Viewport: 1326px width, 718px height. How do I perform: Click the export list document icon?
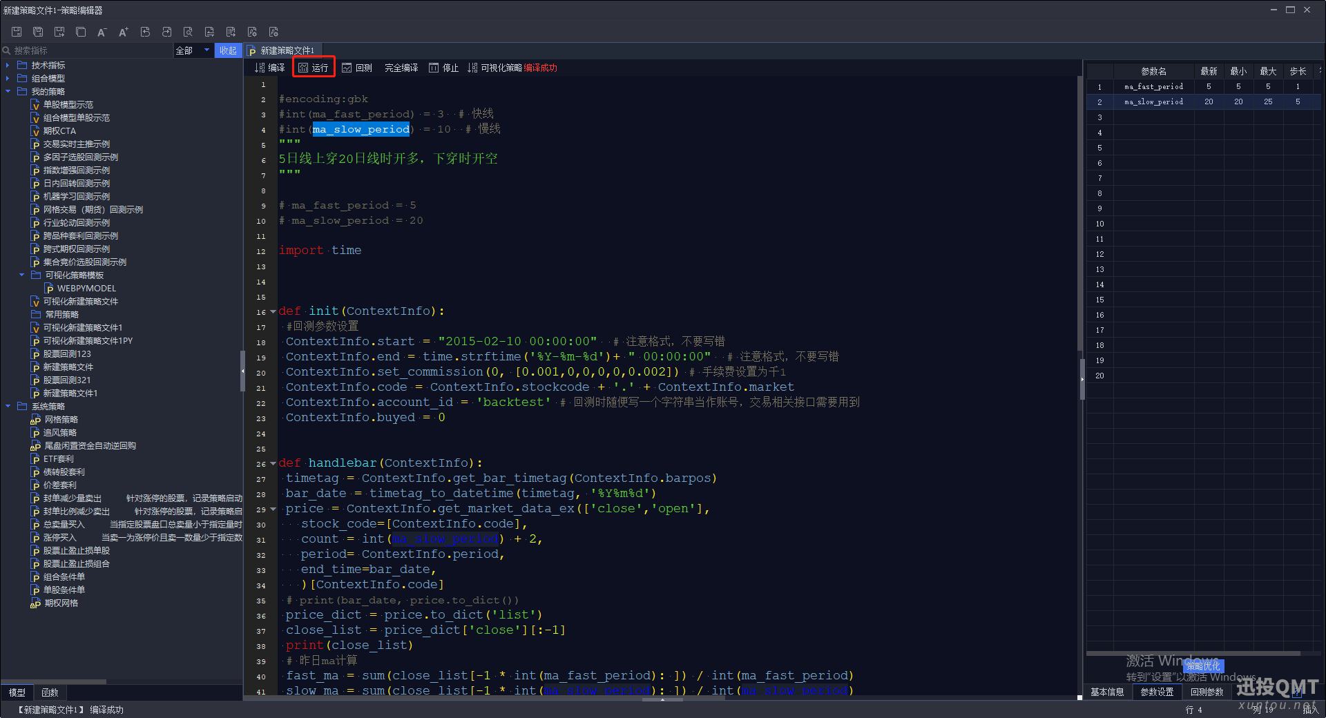click(x=231, y=32)
